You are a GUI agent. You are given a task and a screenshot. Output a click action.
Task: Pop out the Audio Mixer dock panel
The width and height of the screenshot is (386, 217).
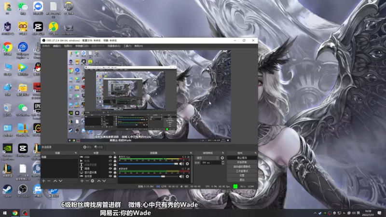191,153
